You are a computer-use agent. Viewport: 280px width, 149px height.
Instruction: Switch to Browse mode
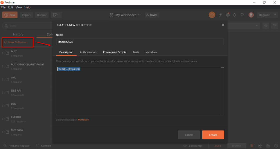point(237,146)
